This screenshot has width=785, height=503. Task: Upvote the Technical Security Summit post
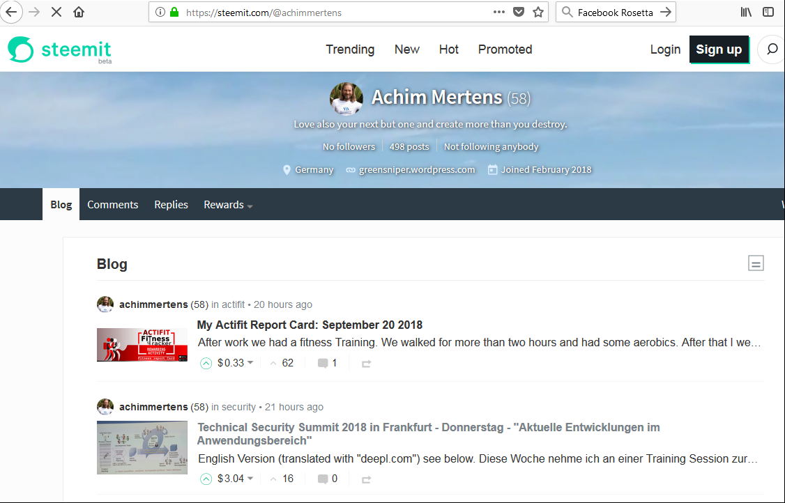pyautogui.click(x=206, y=479)
